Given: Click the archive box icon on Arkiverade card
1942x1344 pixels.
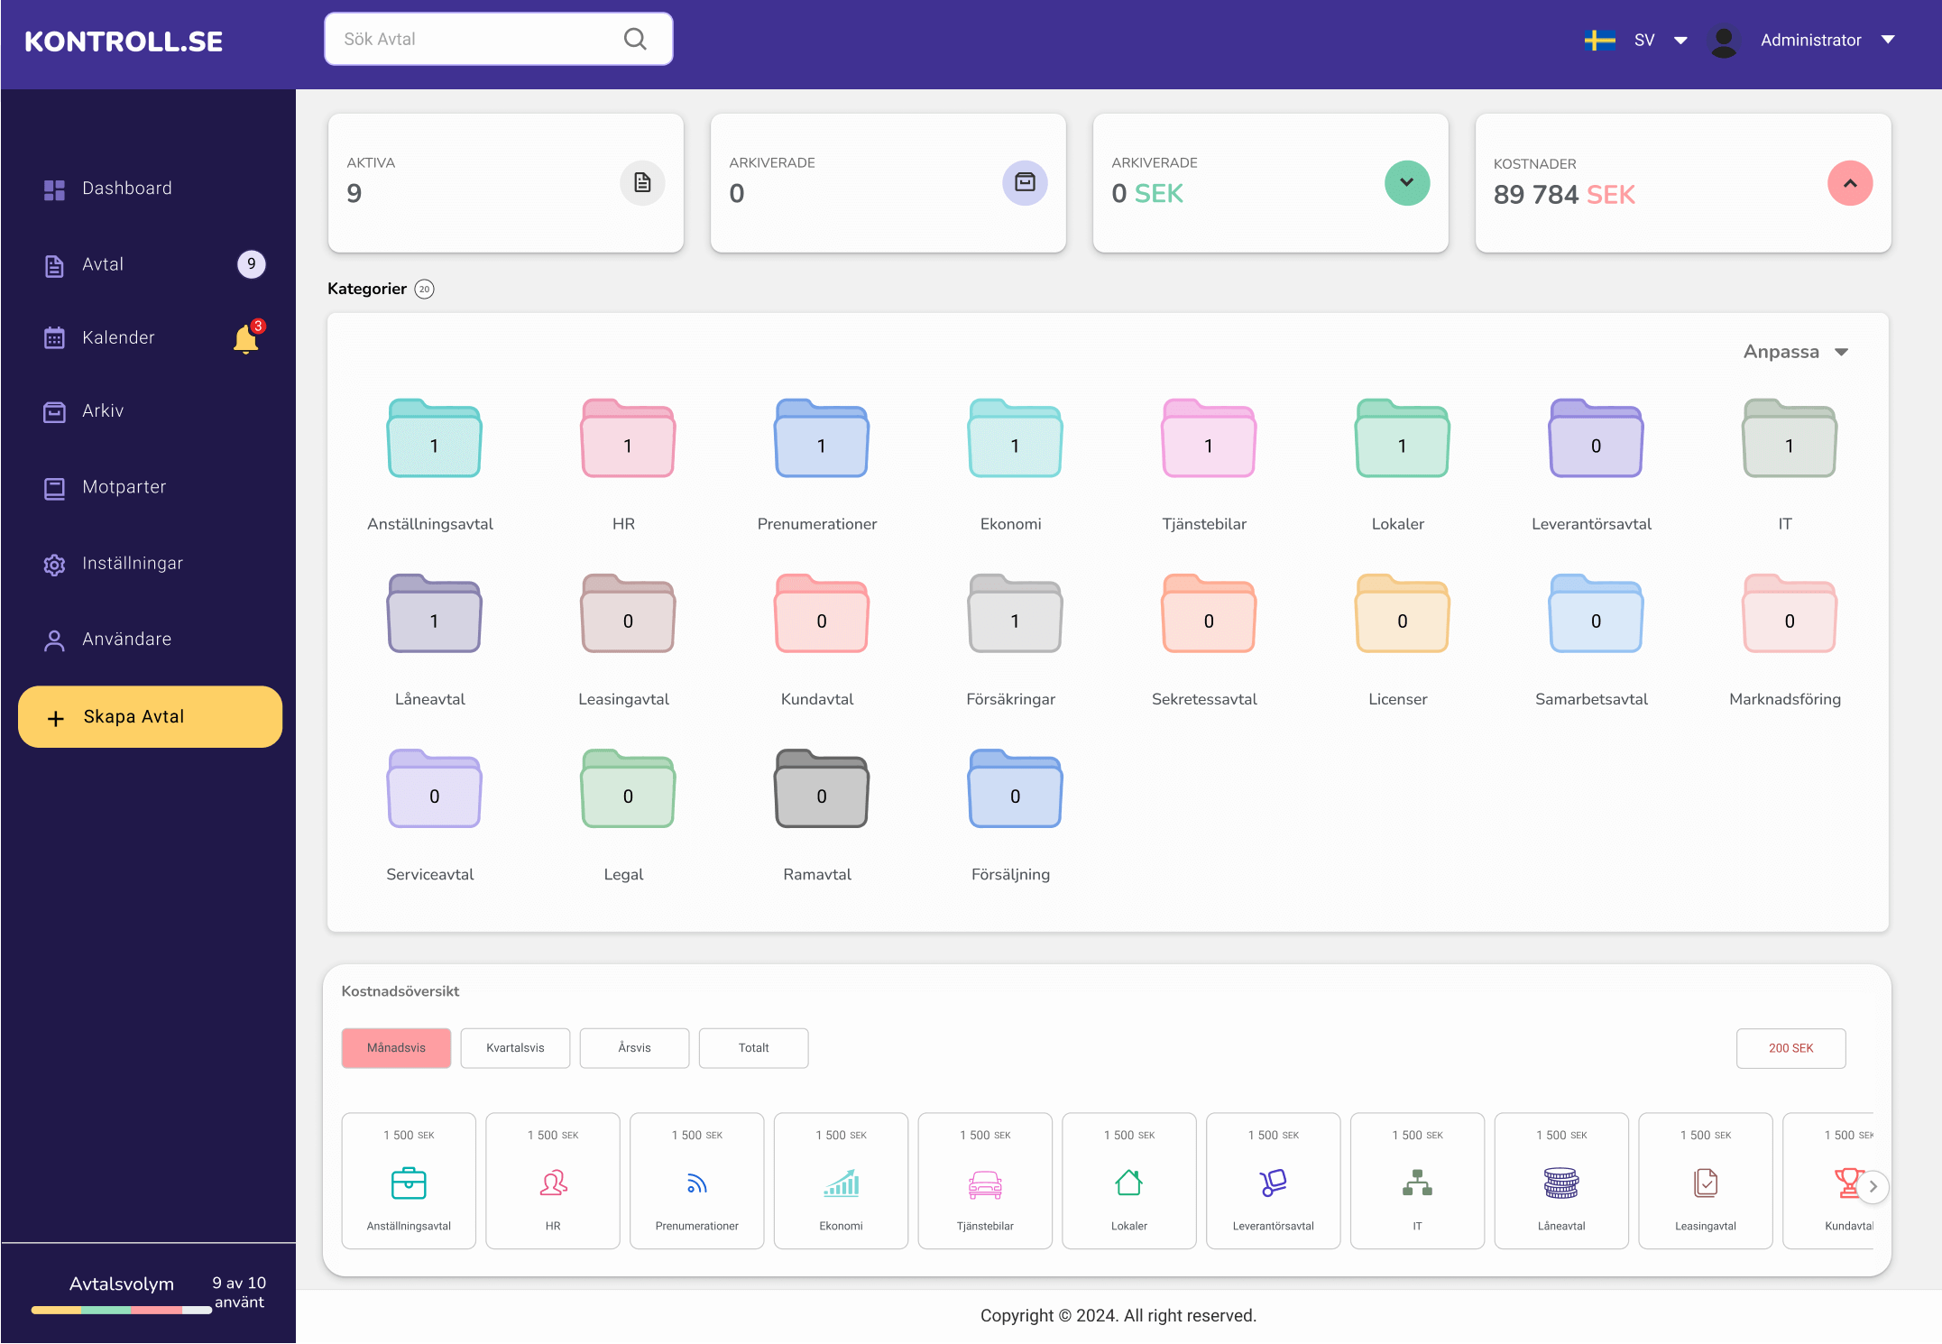Looking at the screenshot, I should [x=1025, y=183].
